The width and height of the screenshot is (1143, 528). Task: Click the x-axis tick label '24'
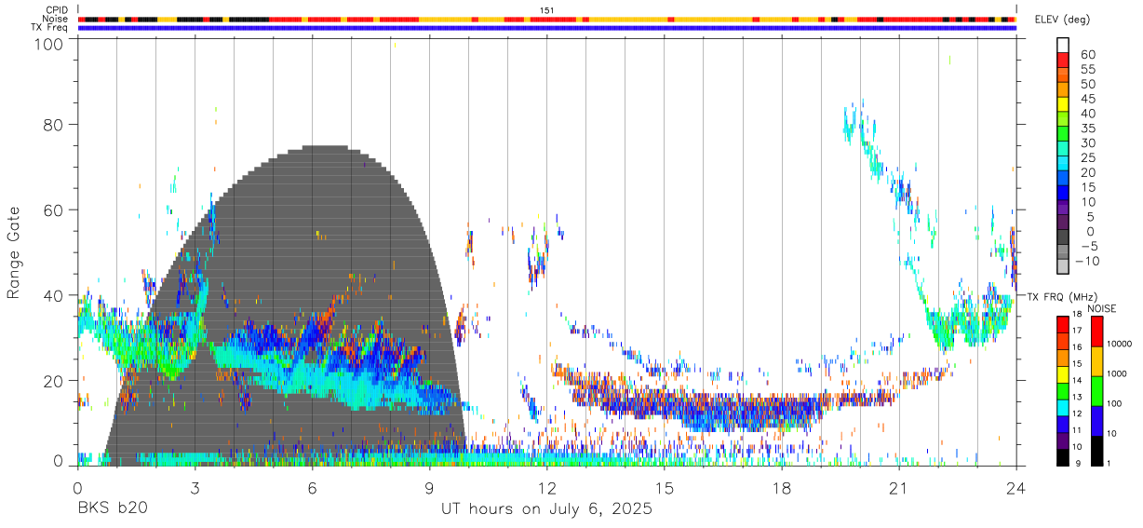1016,488
